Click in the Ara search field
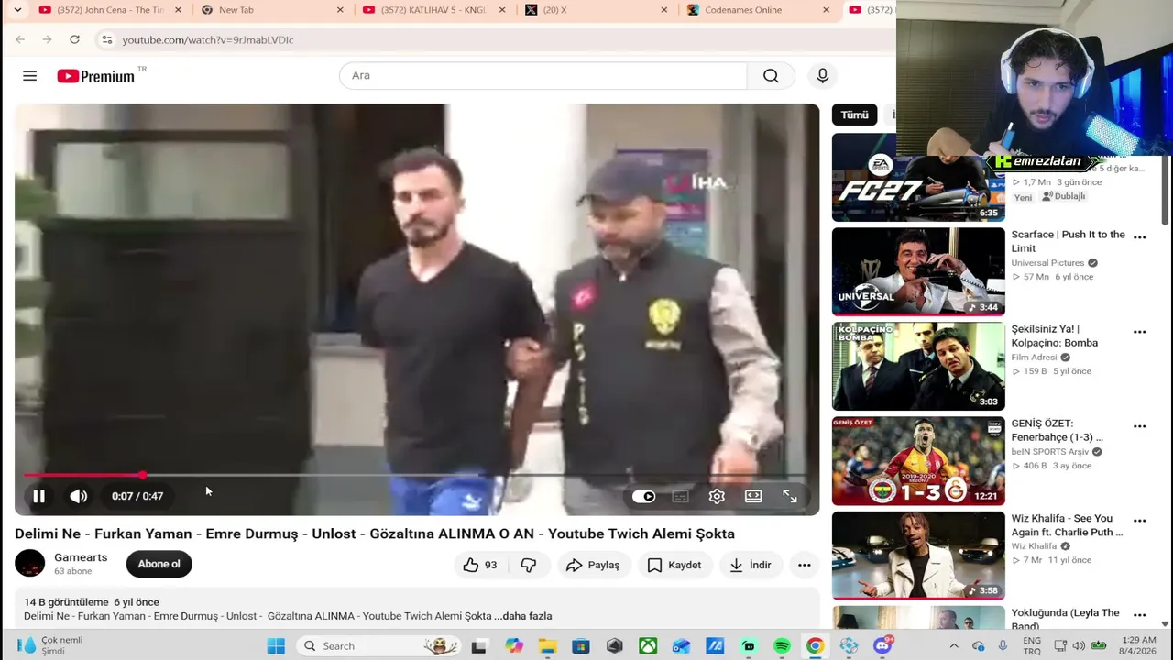1173x660 pixels. pyautogui.click(x=543, y=76)
